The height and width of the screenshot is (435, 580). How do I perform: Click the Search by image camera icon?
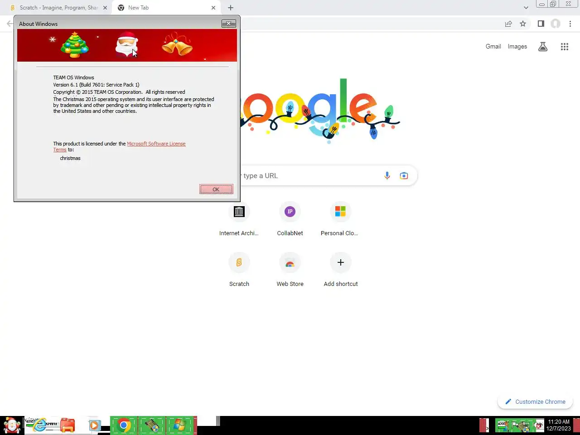coord(404,176)
